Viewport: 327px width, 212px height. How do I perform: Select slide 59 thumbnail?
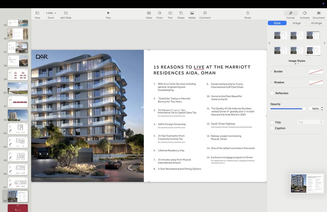pos(18,75)
